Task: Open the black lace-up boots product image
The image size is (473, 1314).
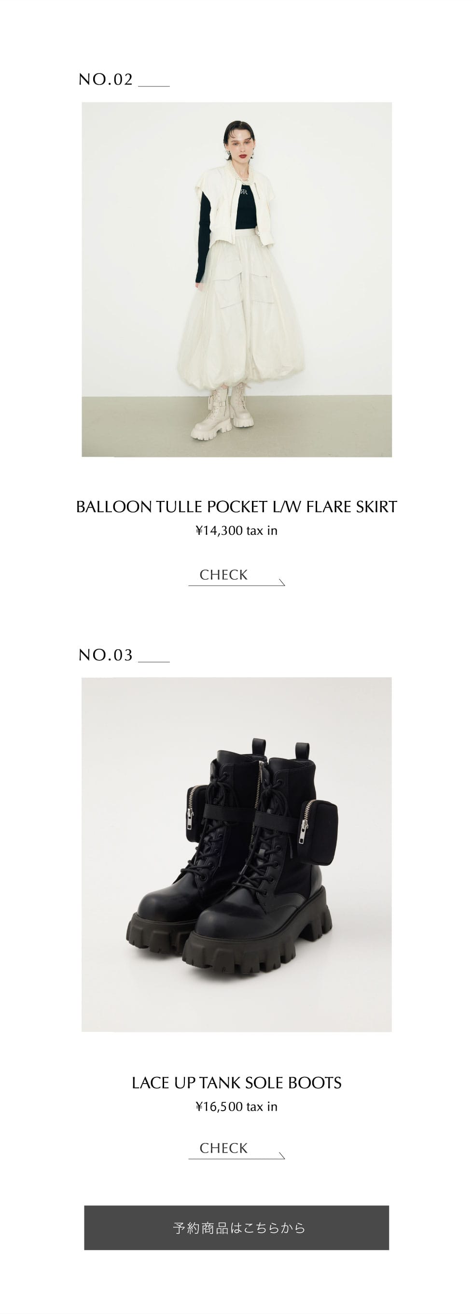Action: [236, 855]
